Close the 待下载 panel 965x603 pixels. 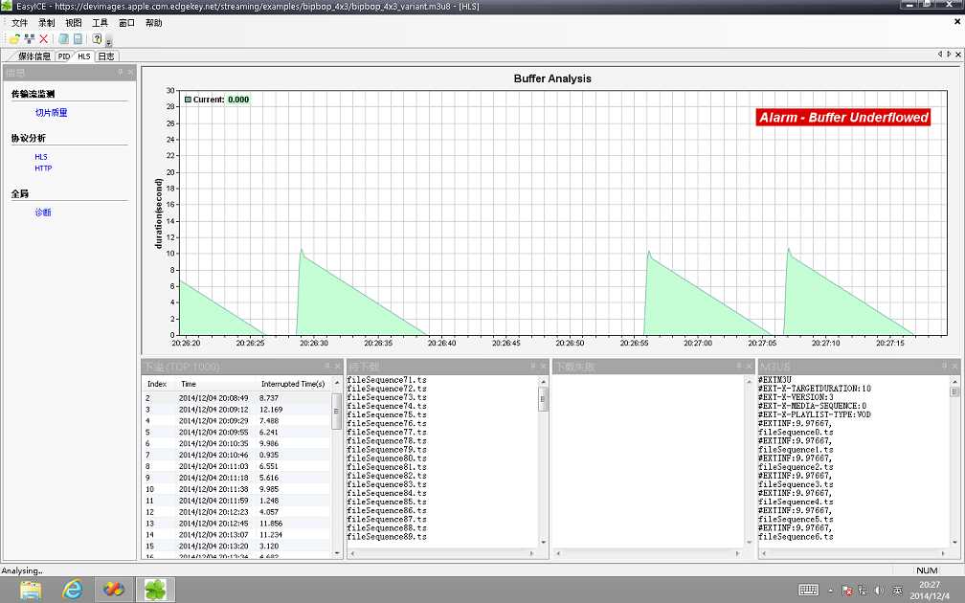(544, 366)
